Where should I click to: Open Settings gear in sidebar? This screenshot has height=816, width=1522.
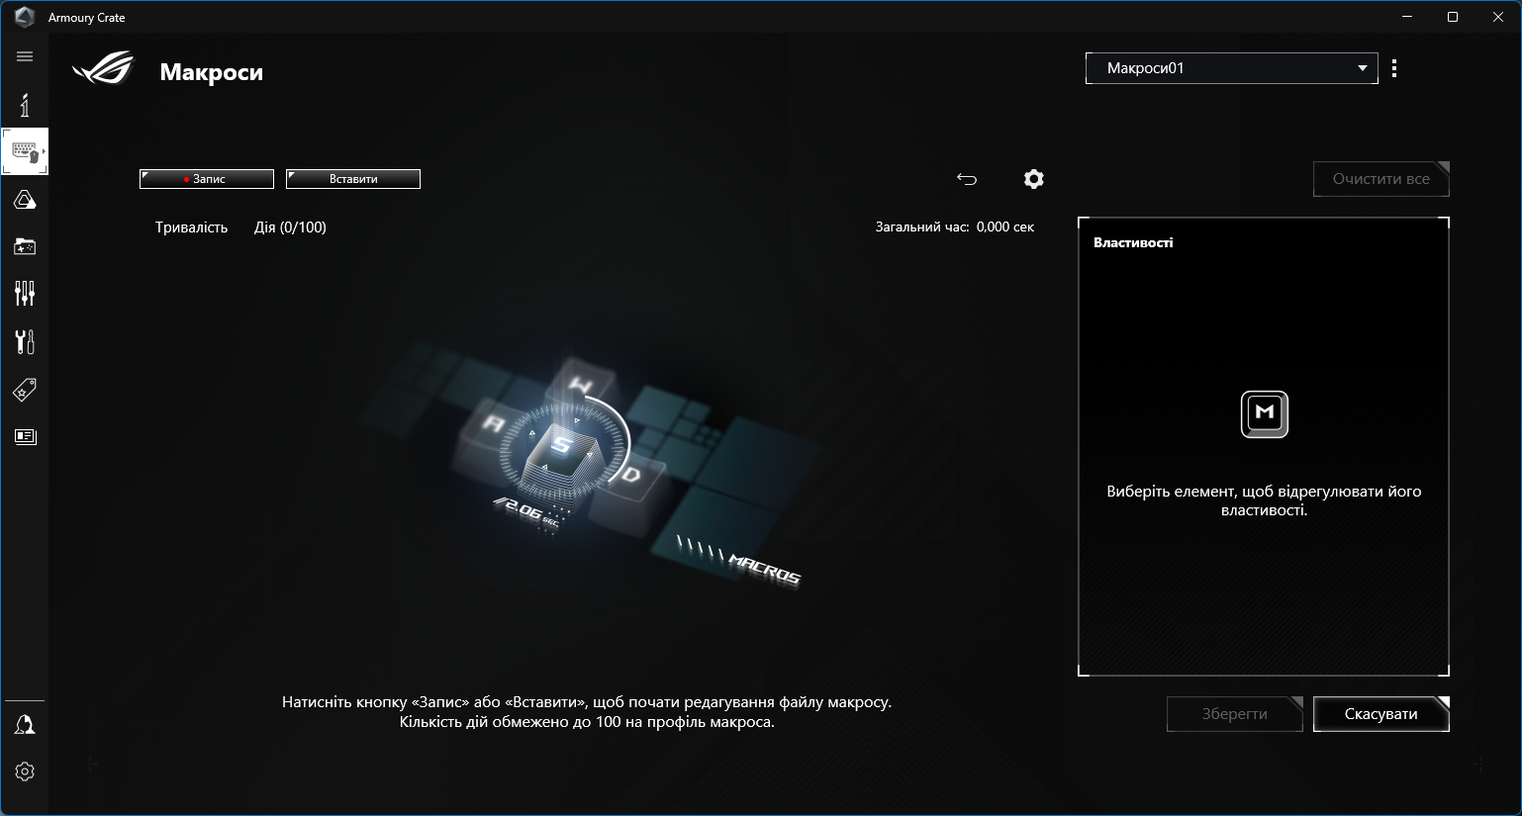[x=25, y=771]
